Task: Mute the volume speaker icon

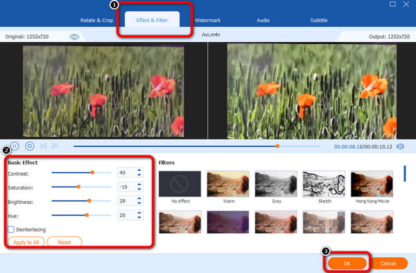Action: click(400, 147)
